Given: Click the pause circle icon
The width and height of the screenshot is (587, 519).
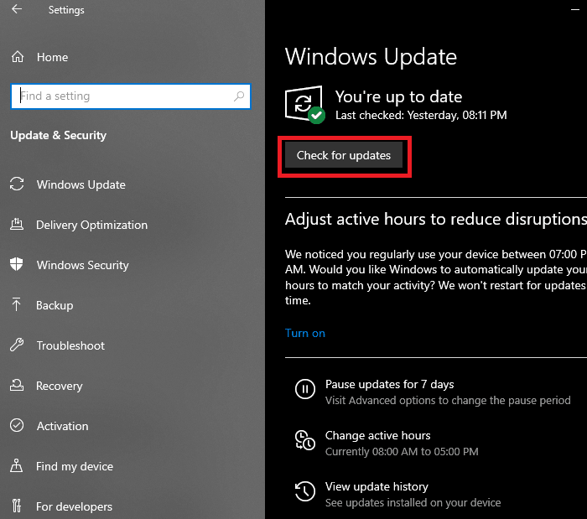Looking at the screenshot, I should pos(305,389).
